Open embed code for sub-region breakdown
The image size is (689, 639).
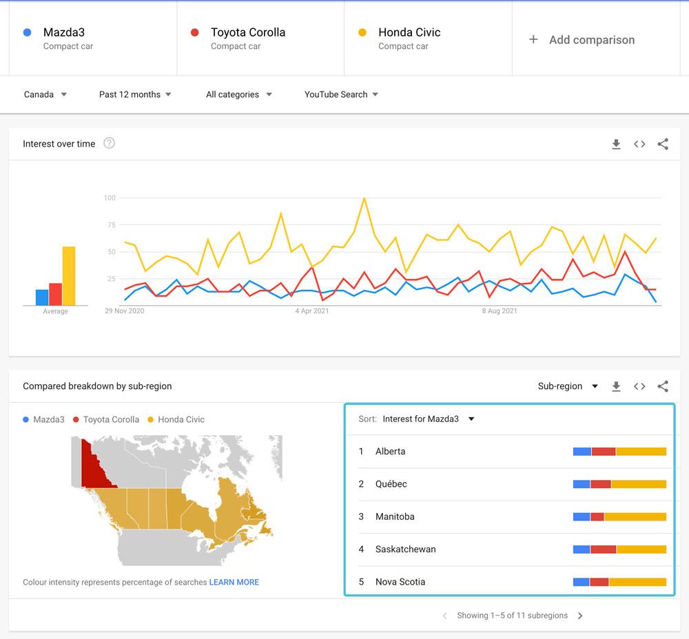tap(639, 386)
